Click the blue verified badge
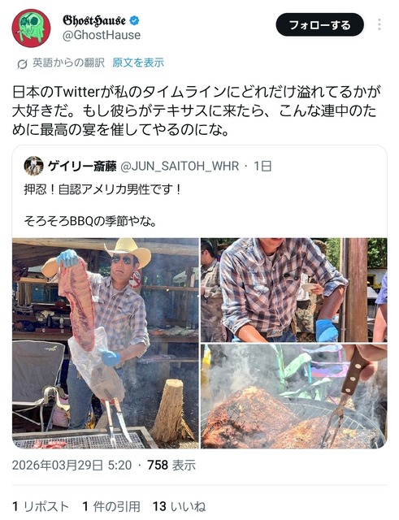 [134, 20]
